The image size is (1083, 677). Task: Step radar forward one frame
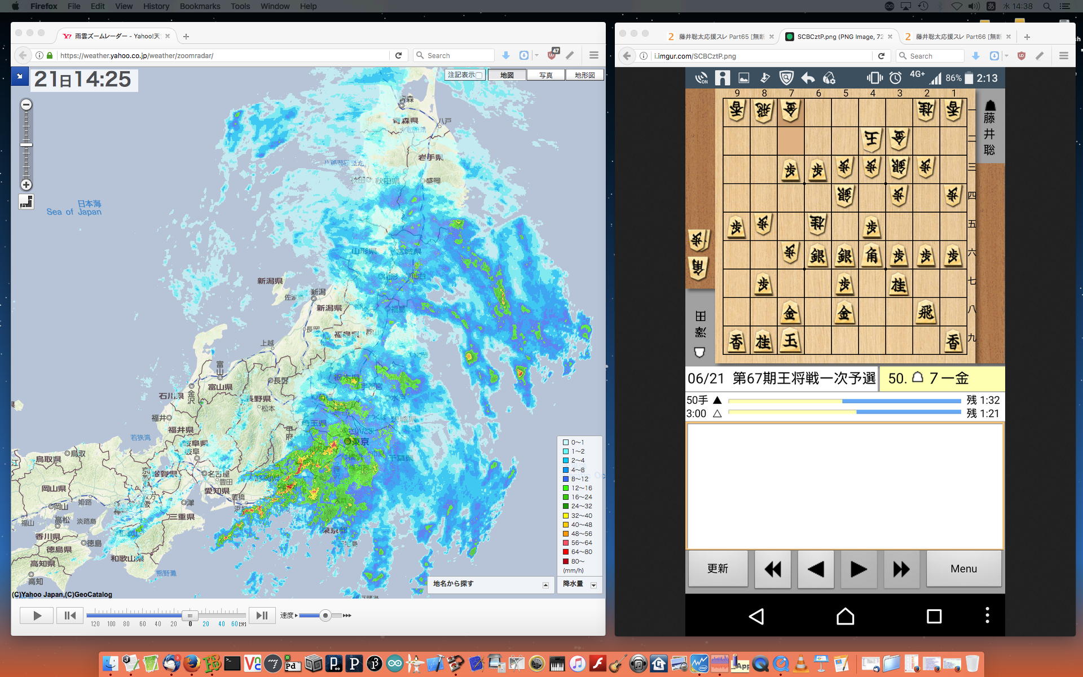[262, 616]
